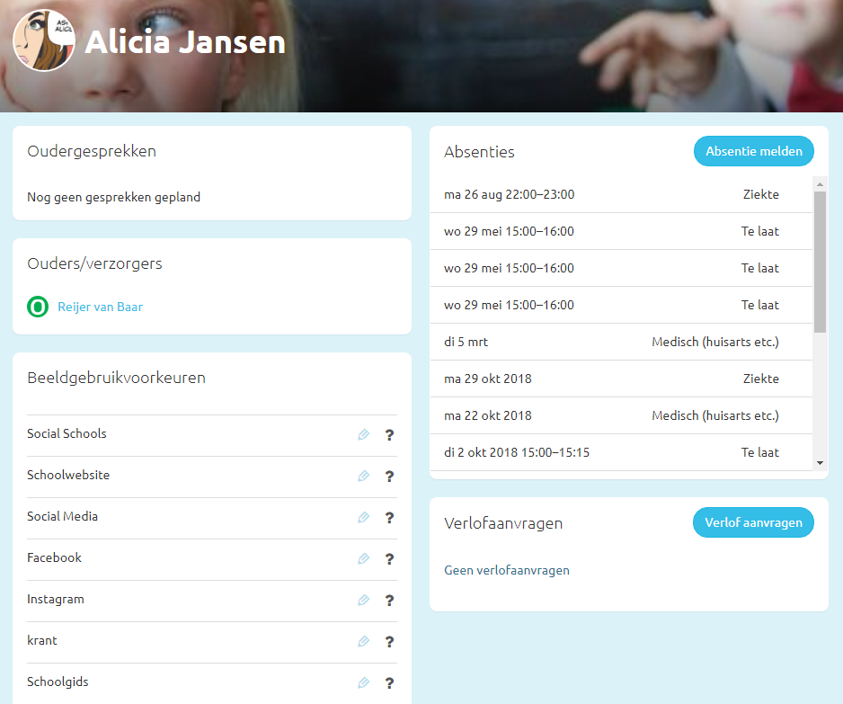Click the pencil icon beside Schoolwebsite
The width and height of the screenshot is (843, 704).
click(x=363, y=477)
